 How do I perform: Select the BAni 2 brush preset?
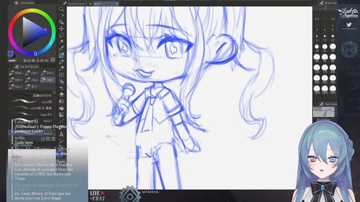pyautogui.click(x=31, y=134)
